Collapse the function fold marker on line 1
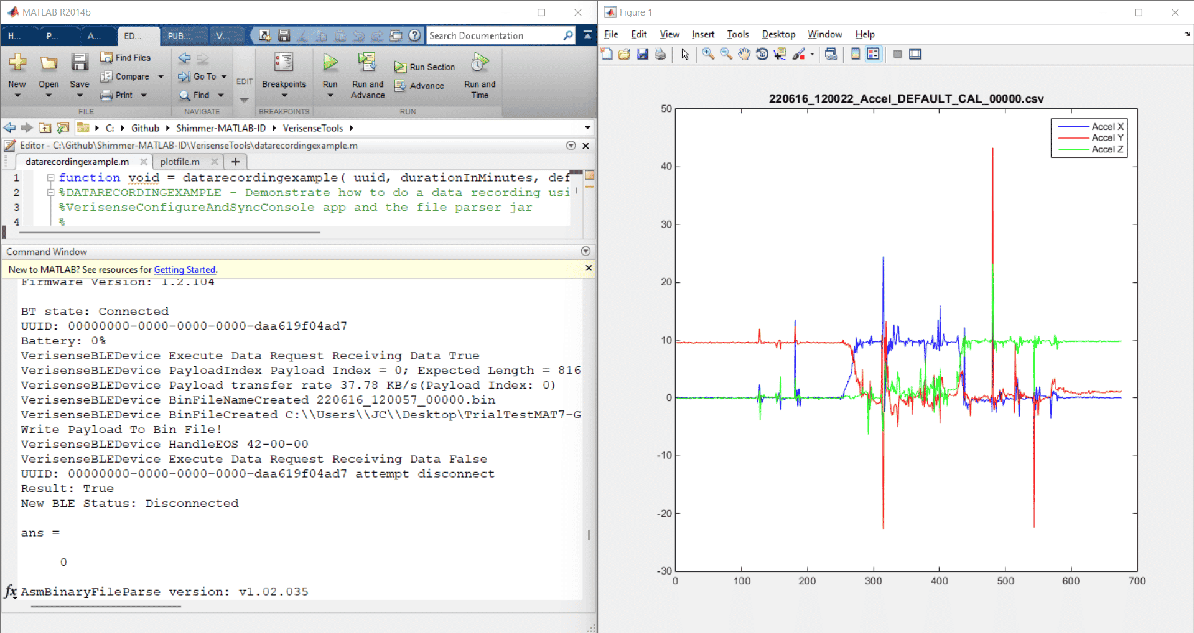1194x633 pixels. point(51,178)
